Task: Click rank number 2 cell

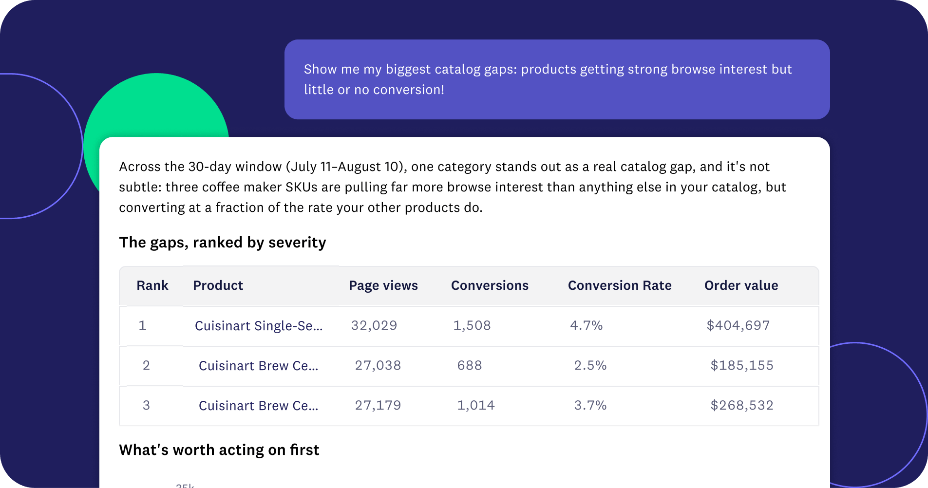Action: pos(146,365)
